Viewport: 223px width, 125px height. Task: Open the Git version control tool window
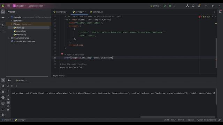tap(3, 115)
